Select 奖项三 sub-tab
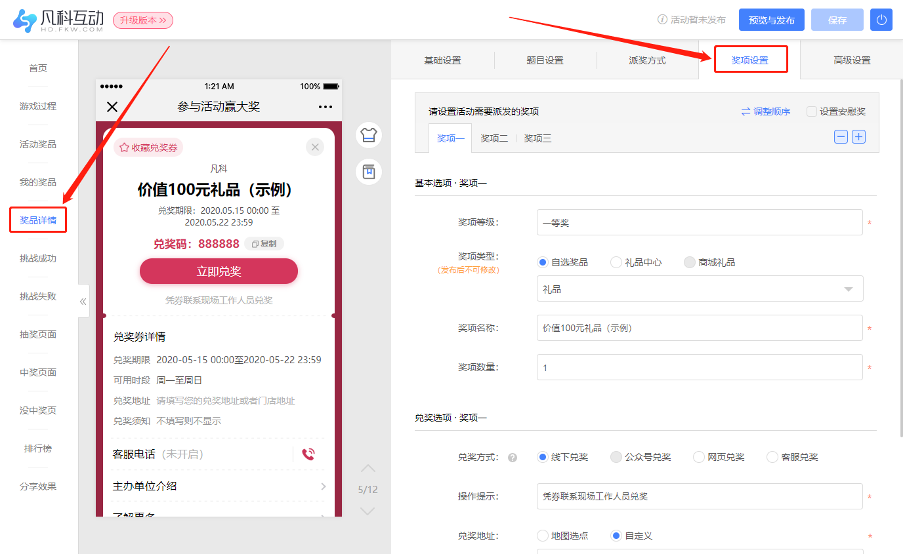The width and height of the screenshot is (903, 554). tap(537, 138)
